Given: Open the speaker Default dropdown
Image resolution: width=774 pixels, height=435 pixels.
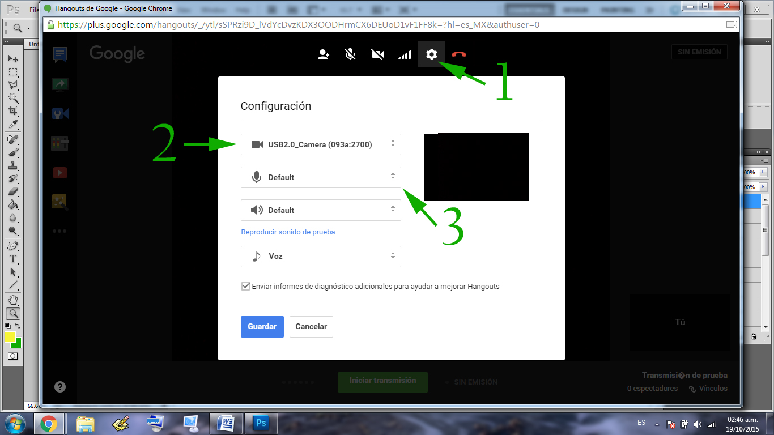Looking at the screenshot, I should (x=321, y=210).
